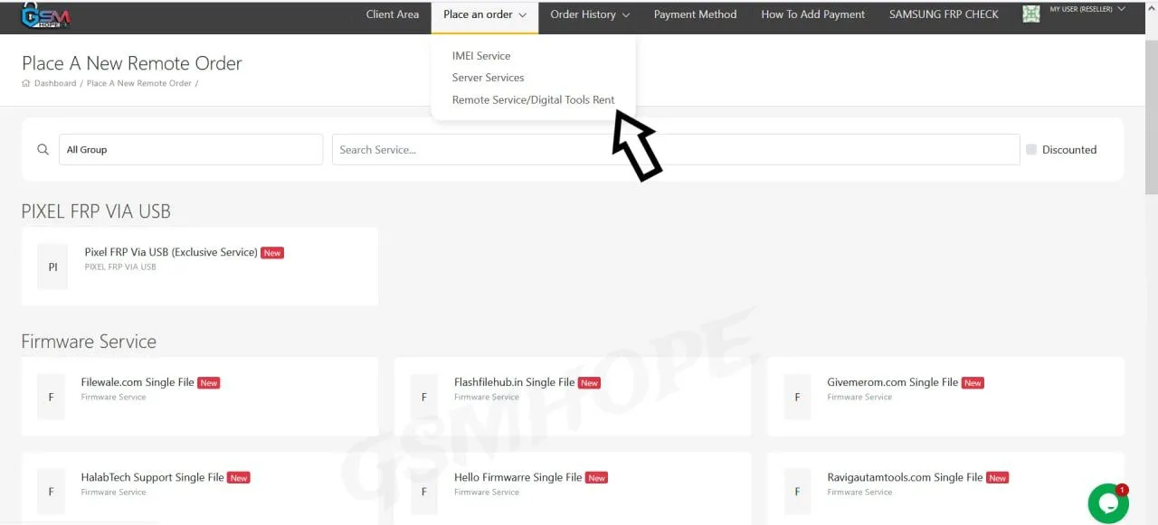Select Server Services menu entry
This screenshot has height=525, width=1158.
click(x=488, y=78)
